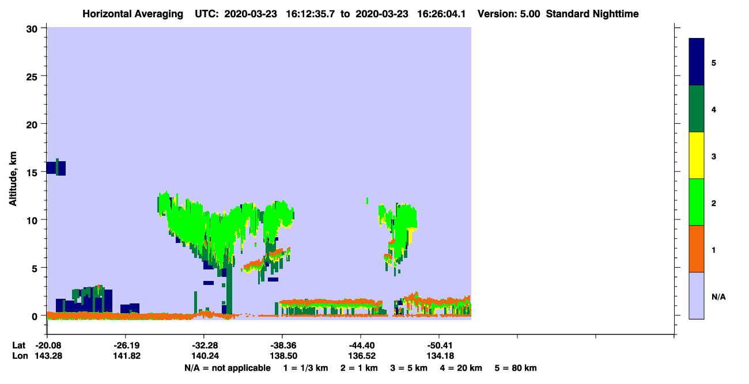Click the "1 = 1/3 km" legend entry
The height and width of the screenshot is (384, 749).
pos(306,368)
